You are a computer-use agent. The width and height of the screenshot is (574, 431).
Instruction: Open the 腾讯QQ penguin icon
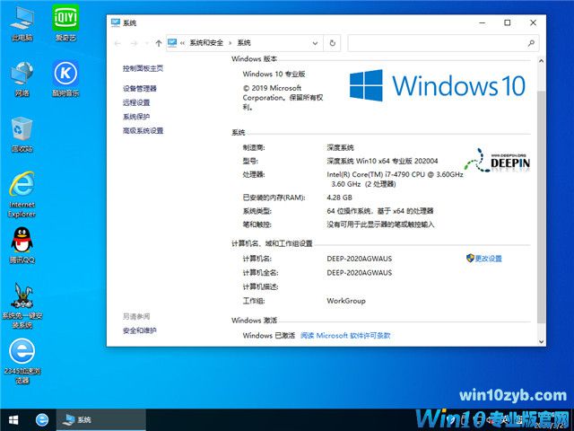pos(22,245)
